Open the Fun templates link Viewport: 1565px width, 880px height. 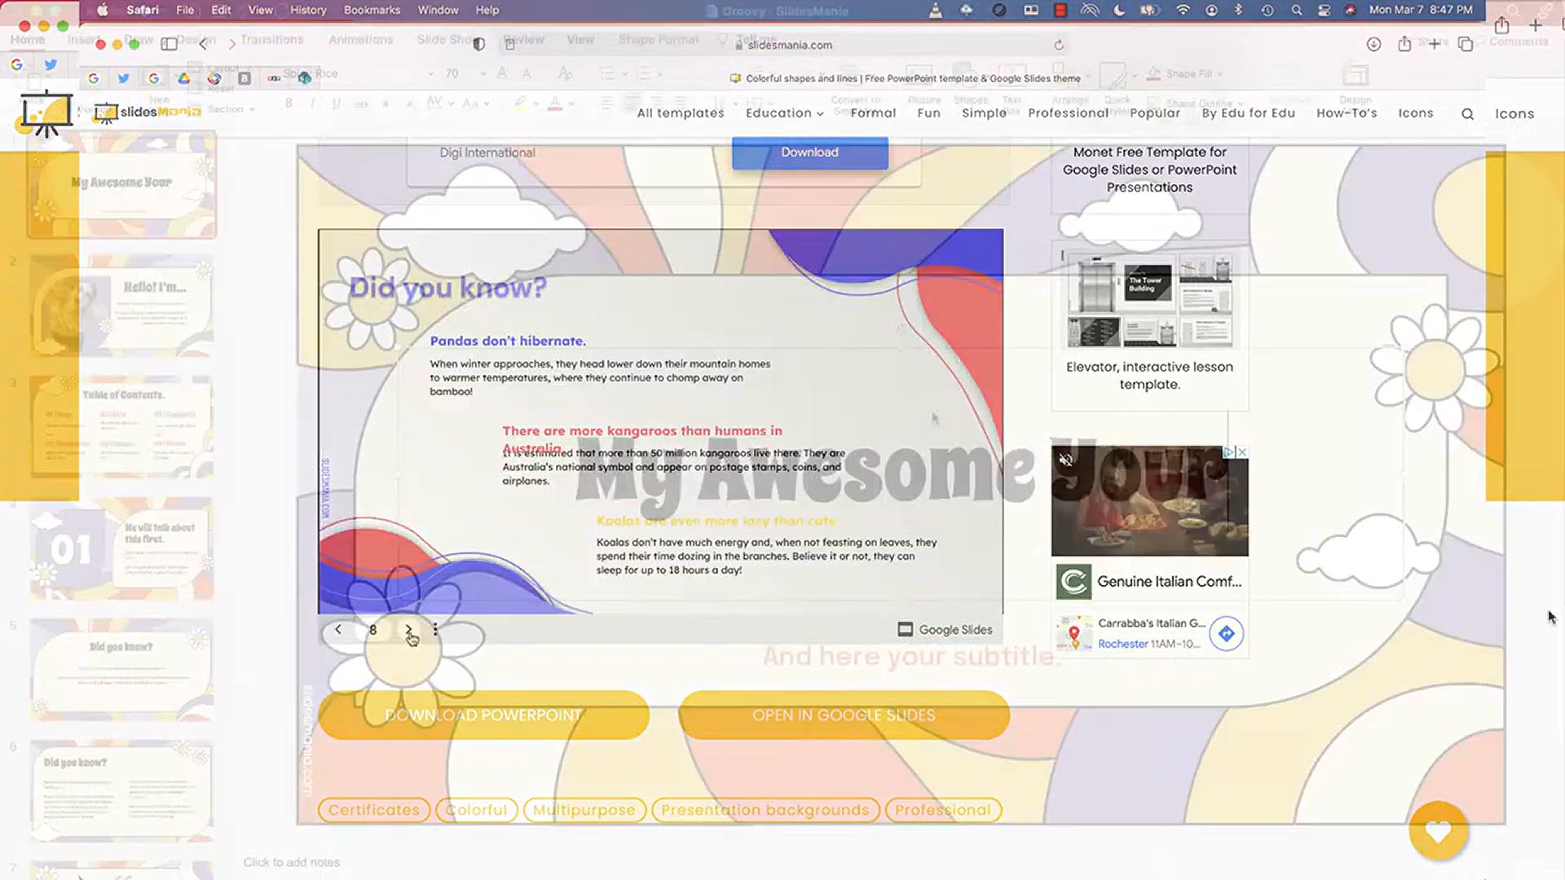pos(928,113)
